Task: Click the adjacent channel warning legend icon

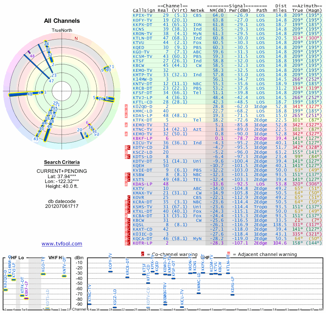Action: coord(229,254)
